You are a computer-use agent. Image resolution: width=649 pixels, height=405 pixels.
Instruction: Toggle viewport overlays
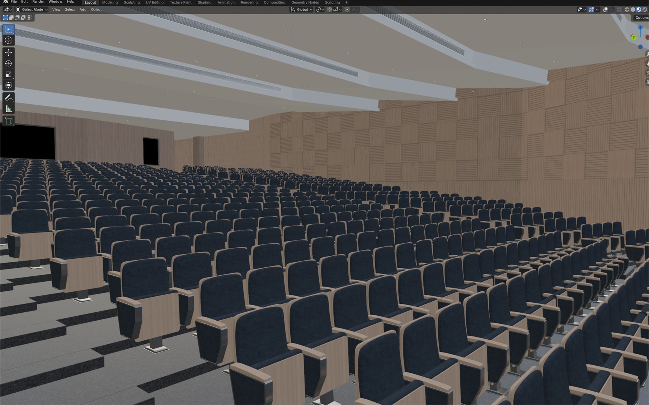click(605, 9)
